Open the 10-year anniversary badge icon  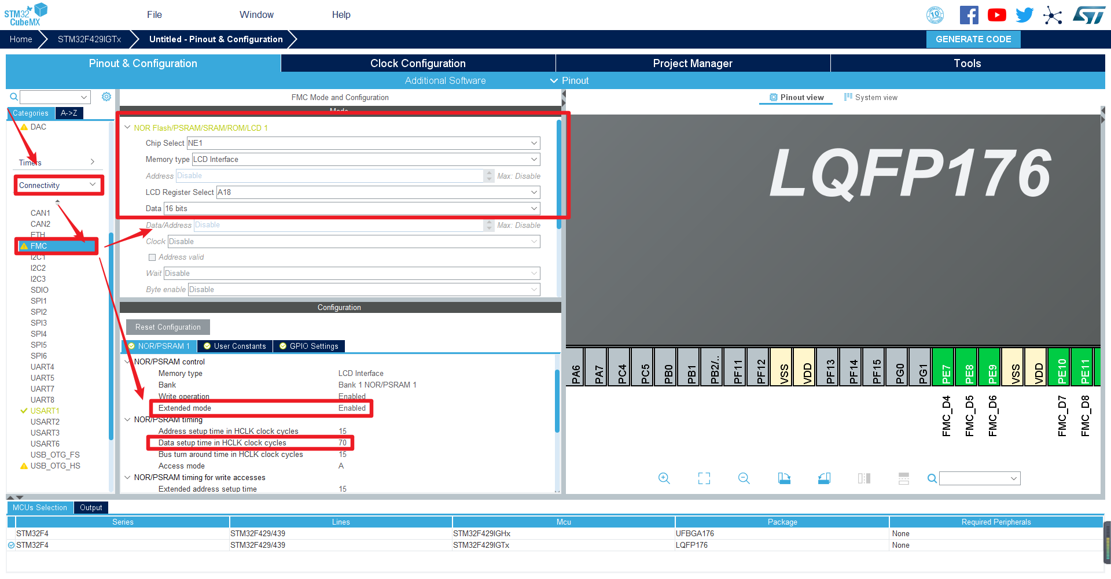(x=935, y=15)
